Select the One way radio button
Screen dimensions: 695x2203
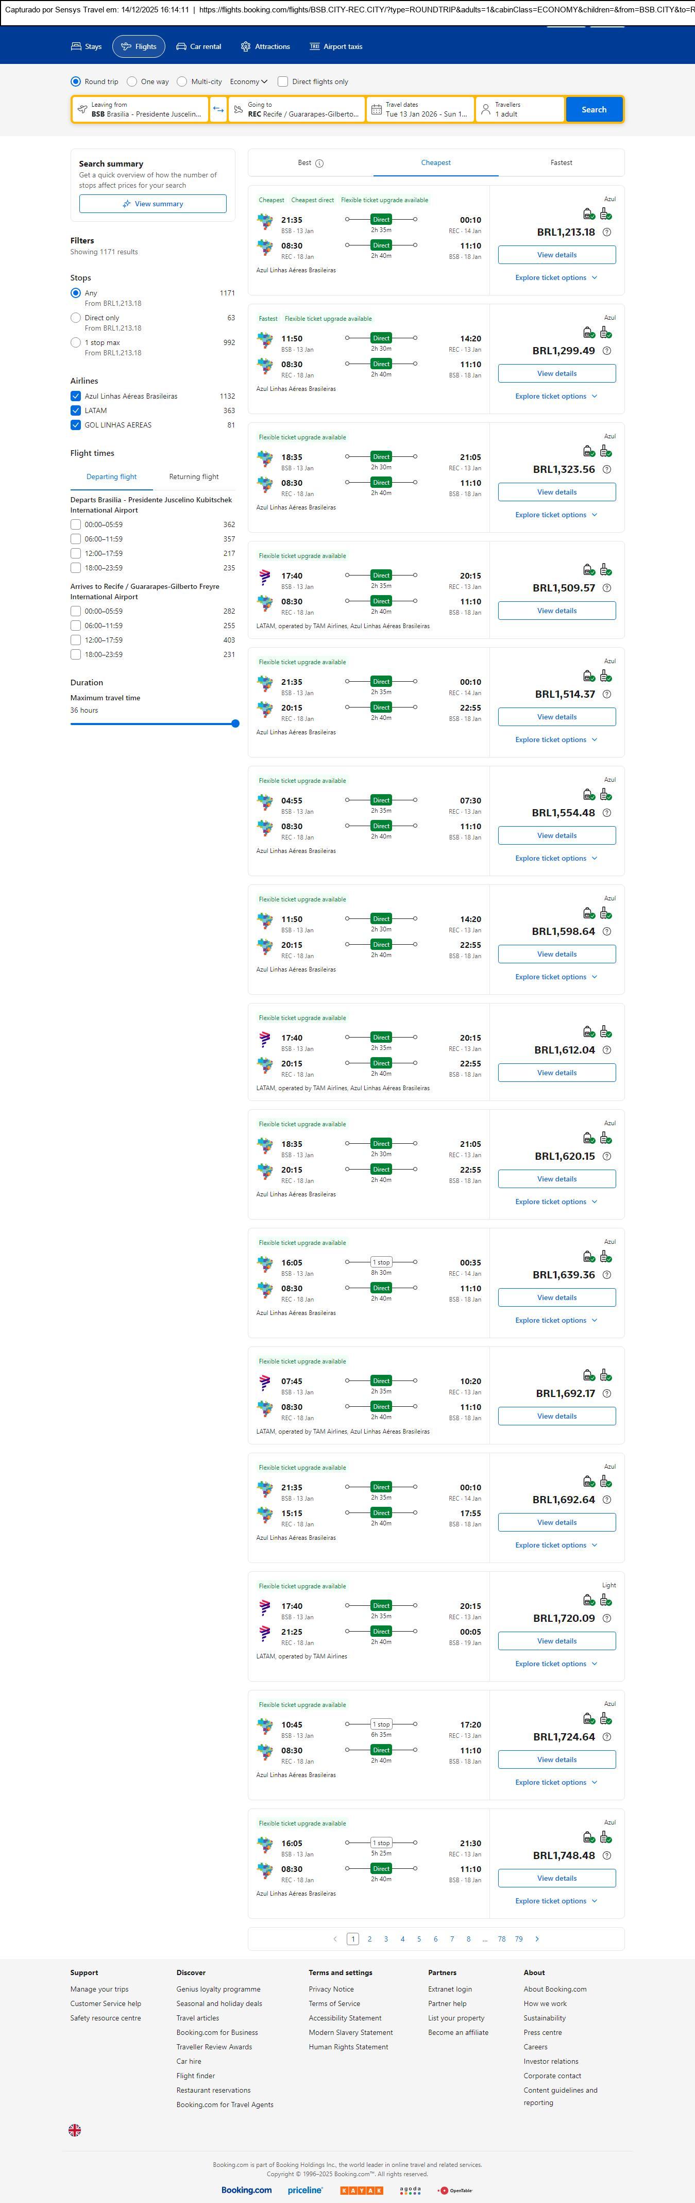pos(132,82)
